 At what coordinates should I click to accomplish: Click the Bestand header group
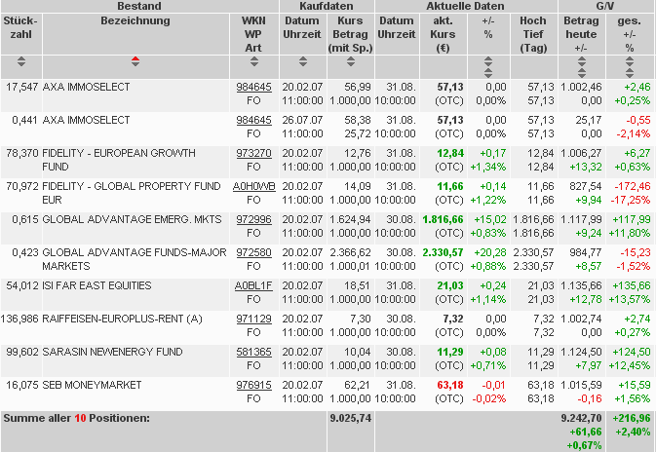(x=139, y=6)
